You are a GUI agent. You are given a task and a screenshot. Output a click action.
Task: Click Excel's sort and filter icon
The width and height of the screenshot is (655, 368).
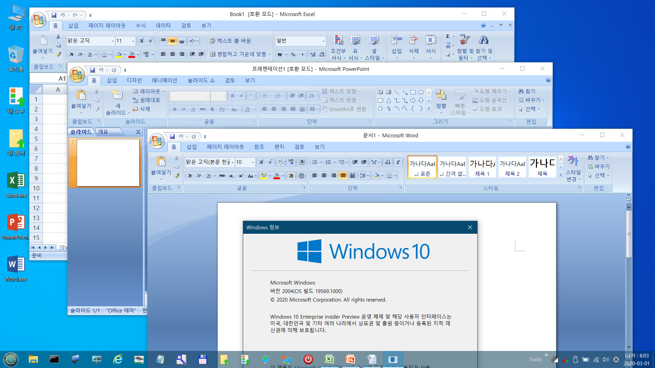pyautogui.click(x=464, y=40)
